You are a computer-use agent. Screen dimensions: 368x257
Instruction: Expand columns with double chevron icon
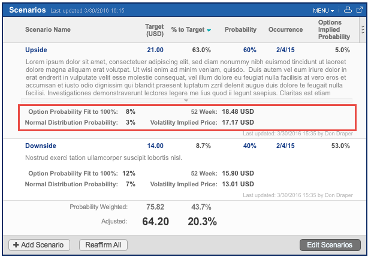pyautogui.click(x=362, y=29)
